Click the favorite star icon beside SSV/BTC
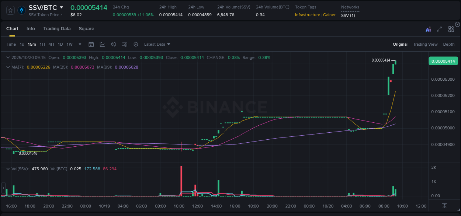This screenshot has width=461, height=216. (x=10, y=10)
